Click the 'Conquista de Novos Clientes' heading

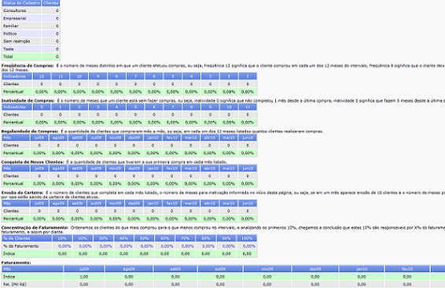click(x=33, y=162)
